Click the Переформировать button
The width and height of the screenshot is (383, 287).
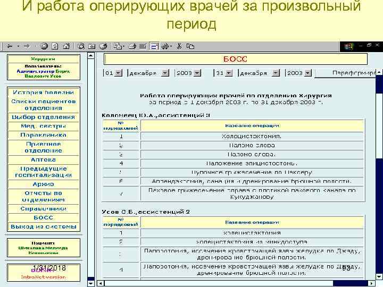tap(345, 73)
